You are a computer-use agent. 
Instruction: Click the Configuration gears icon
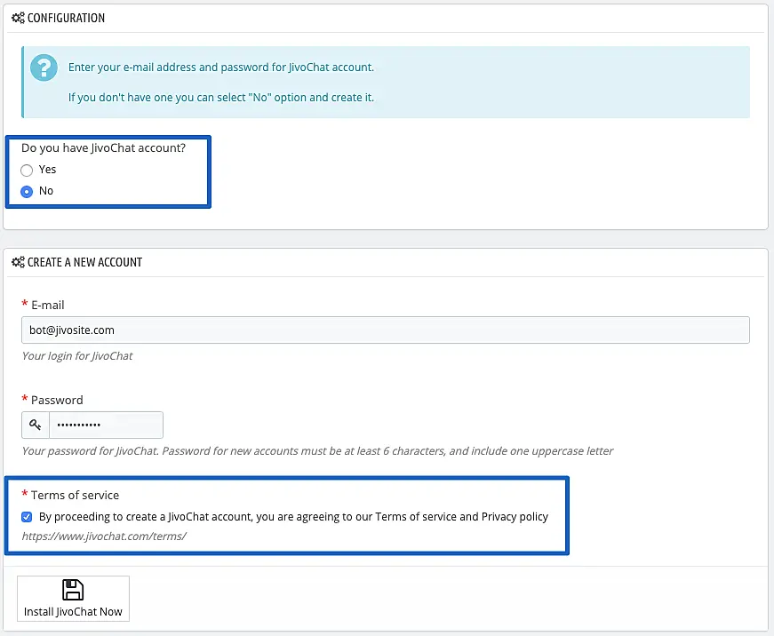coord(18,18)
